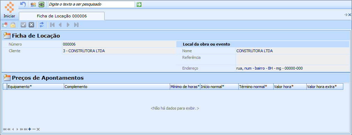Close the current tab with X
Viewport: 352px width, 135px height.
(x=350, y=15)
